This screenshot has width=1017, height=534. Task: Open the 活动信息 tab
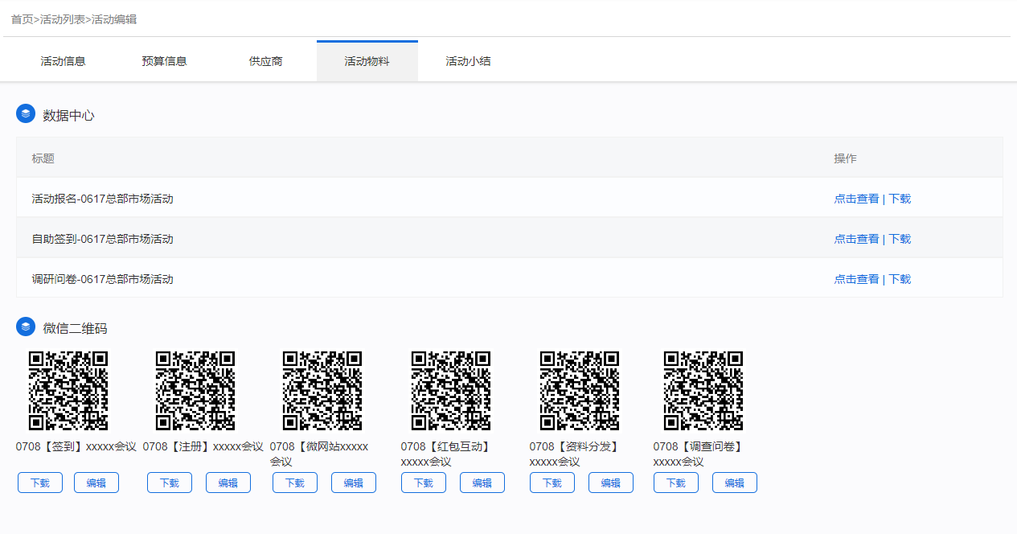pos(64,61)
